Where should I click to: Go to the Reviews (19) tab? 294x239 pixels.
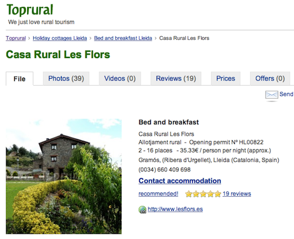(x=176, y=78)
